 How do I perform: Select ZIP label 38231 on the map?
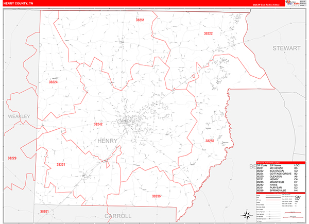[61, 164]
